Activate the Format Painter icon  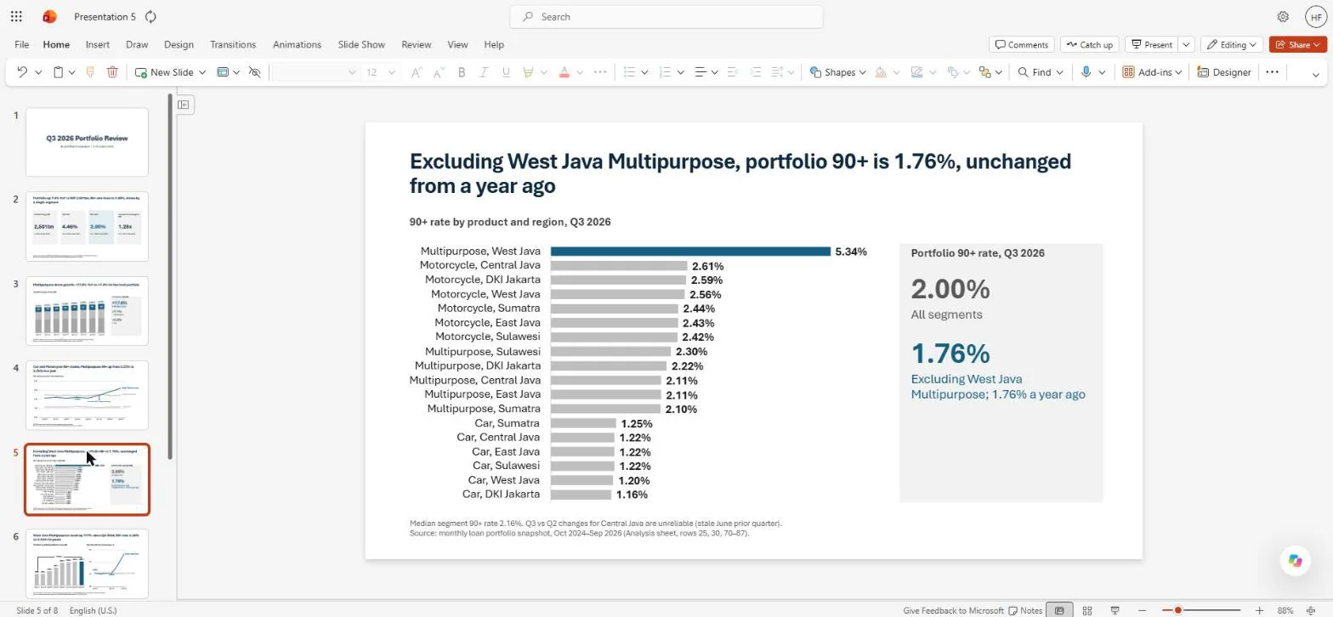[x=90, y=72]
